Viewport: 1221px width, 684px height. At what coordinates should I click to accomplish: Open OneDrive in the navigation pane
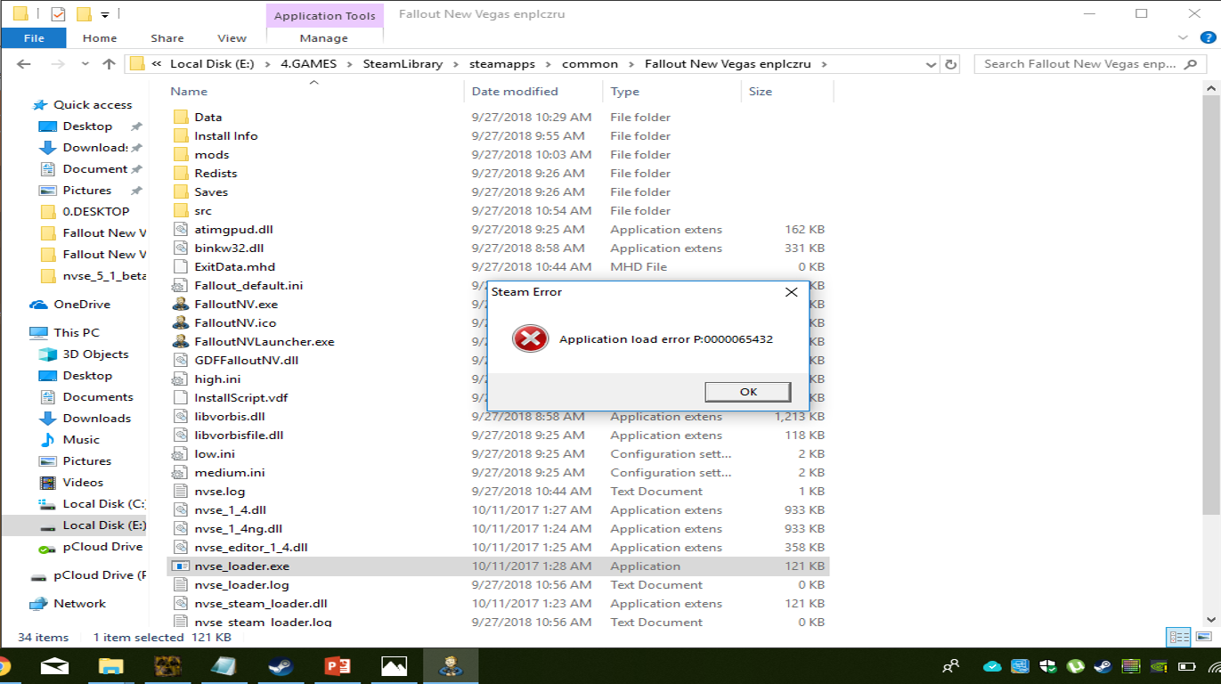pyautogui.click(x=70, y=305)
